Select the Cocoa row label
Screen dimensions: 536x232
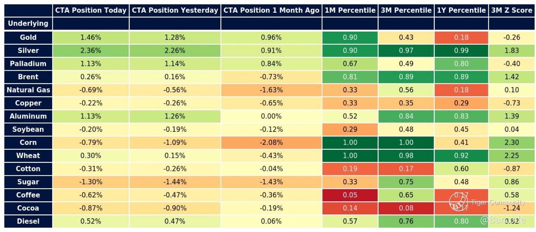tap(28, 208)
